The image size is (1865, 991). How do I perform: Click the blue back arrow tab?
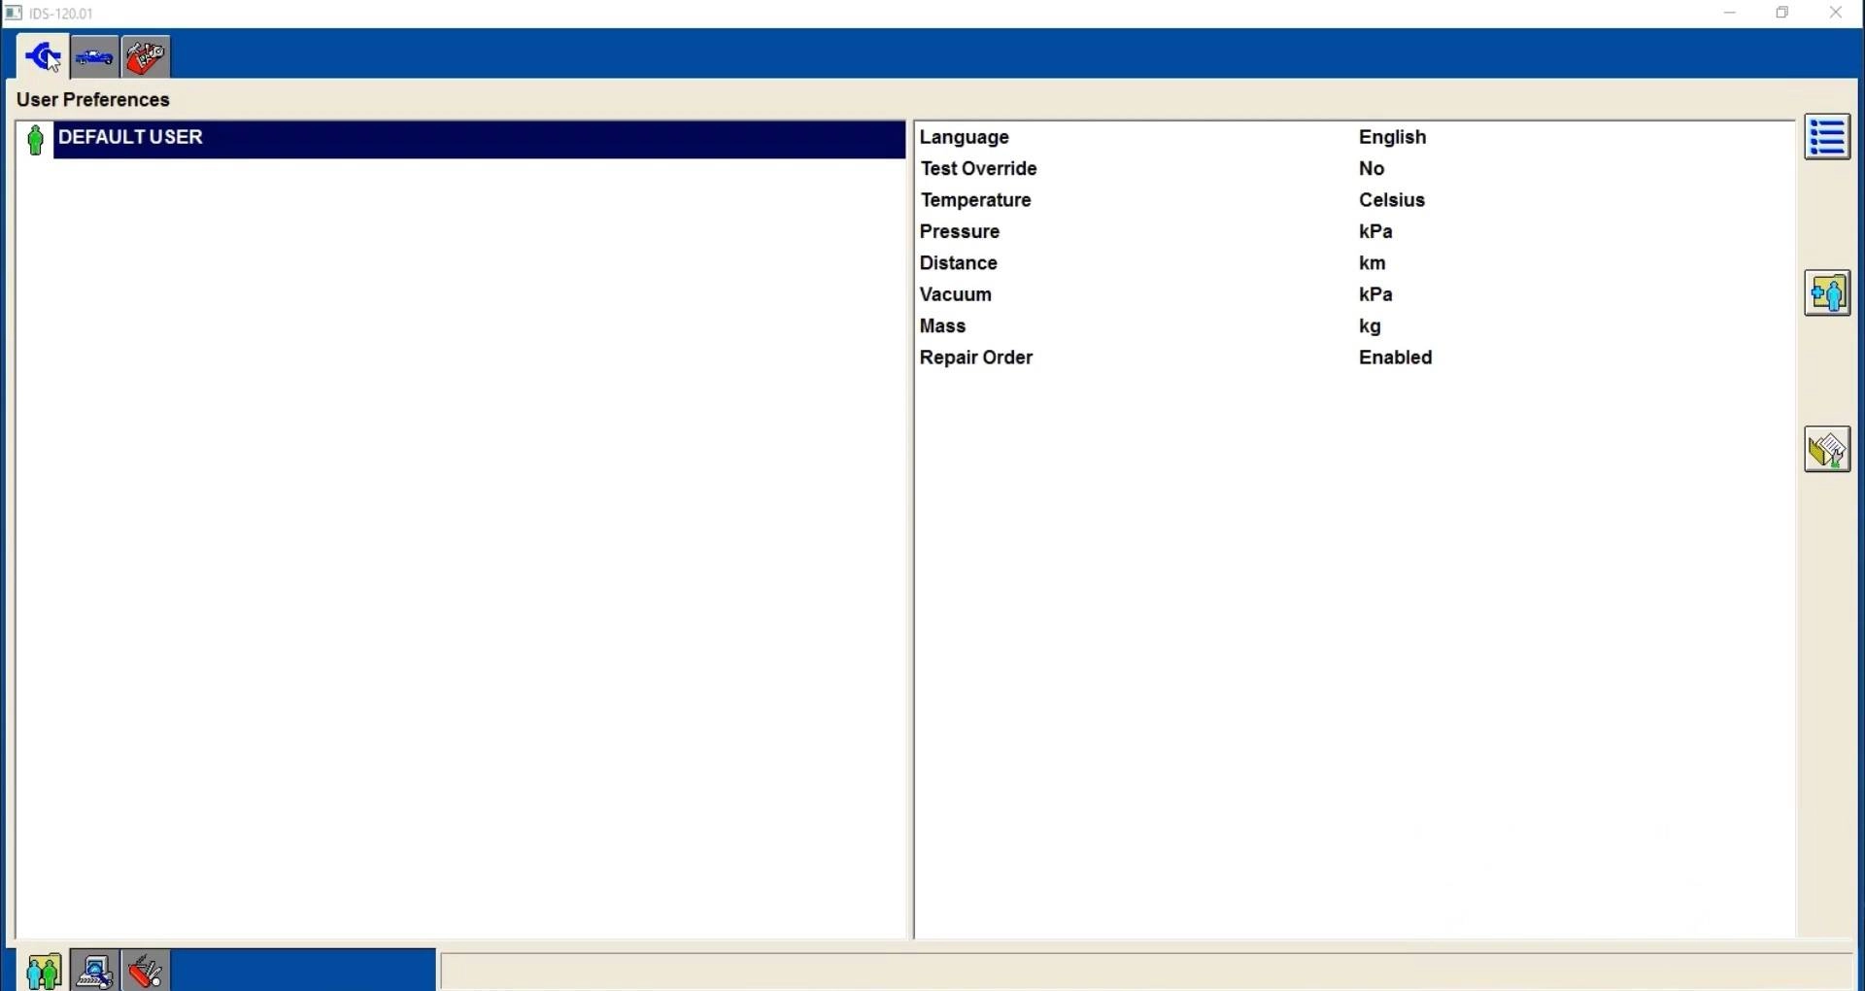point(43,57)
